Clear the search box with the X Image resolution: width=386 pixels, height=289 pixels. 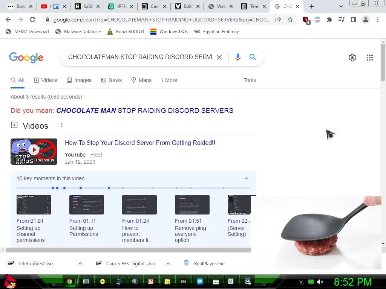219,57
